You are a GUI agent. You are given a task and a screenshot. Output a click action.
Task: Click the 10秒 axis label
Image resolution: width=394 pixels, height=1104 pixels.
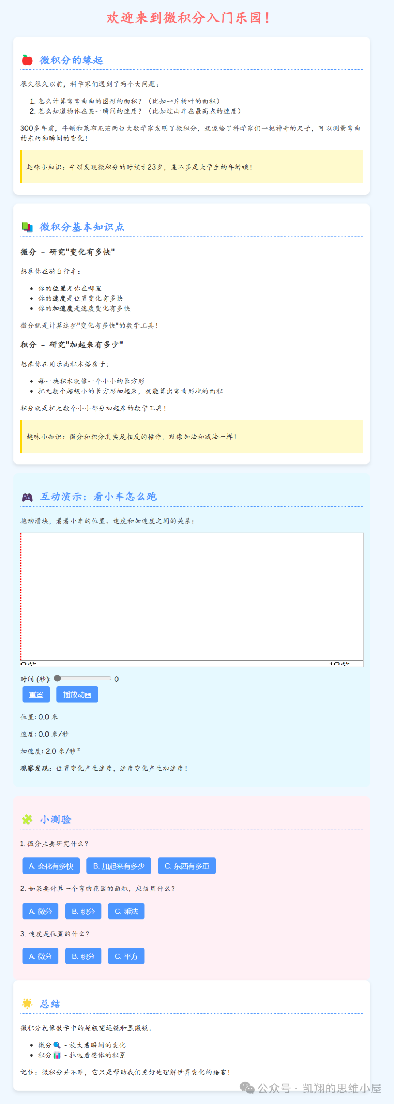[339, 664]
